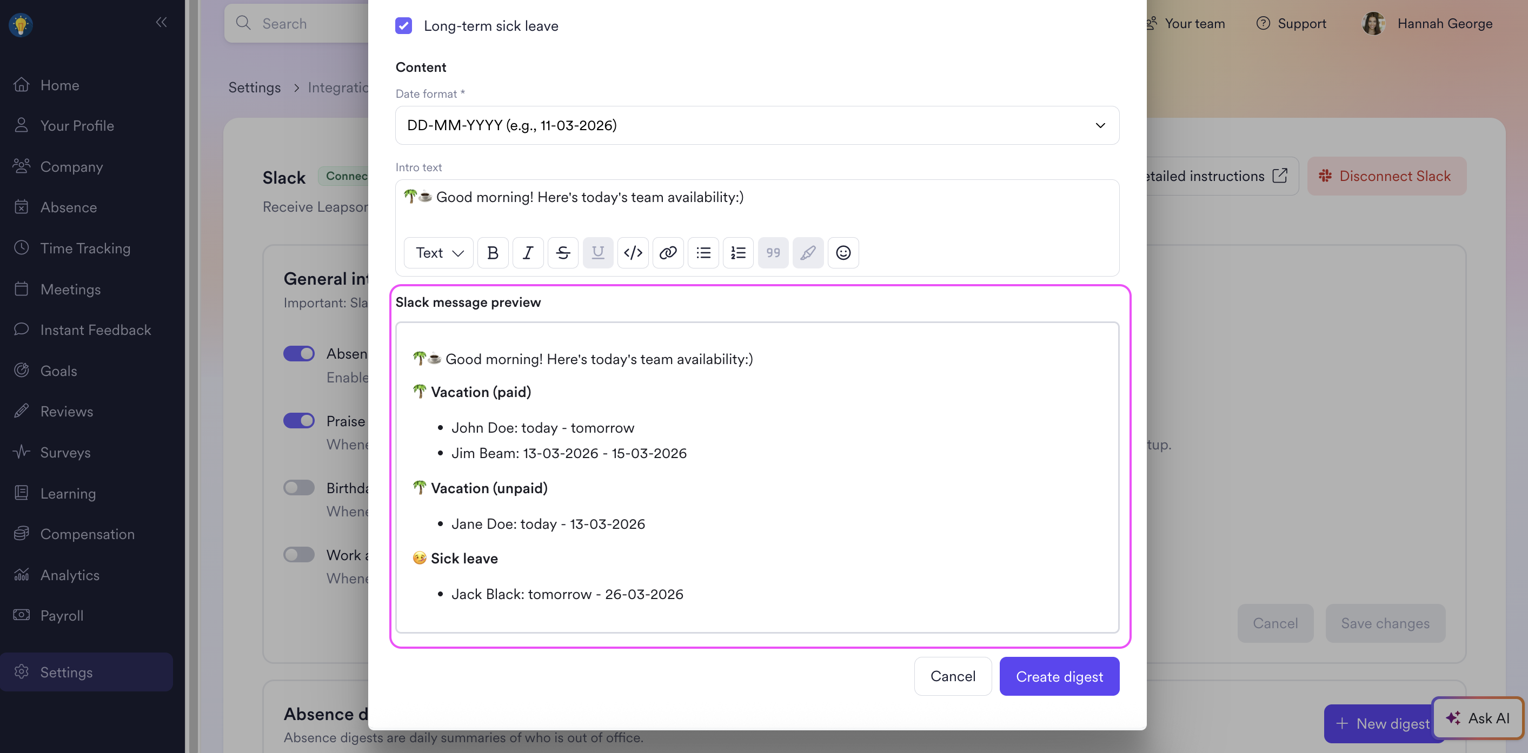Apply strikethrough formatting in editor toolbar
1528x753 pixels.
pyautogui.click(x=562, y=253)
